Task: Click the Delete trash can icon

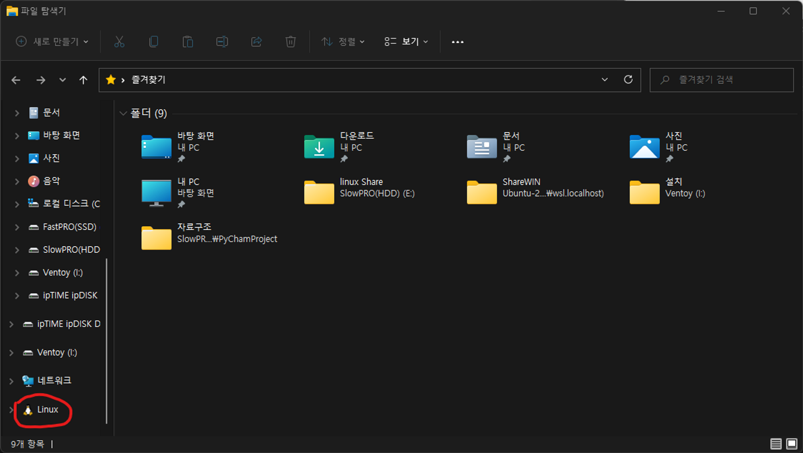Action: click(x=290, y=42)
